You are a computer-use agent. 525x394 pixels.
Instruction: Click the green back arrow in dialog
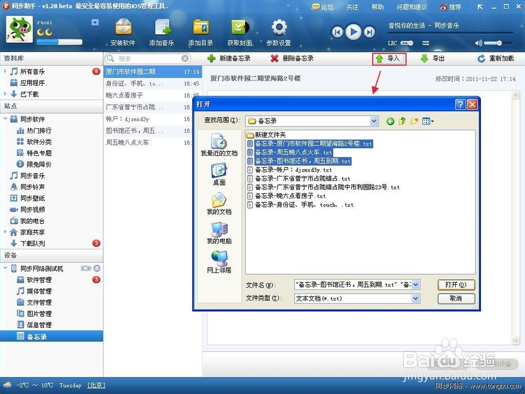tap(390, 121)
